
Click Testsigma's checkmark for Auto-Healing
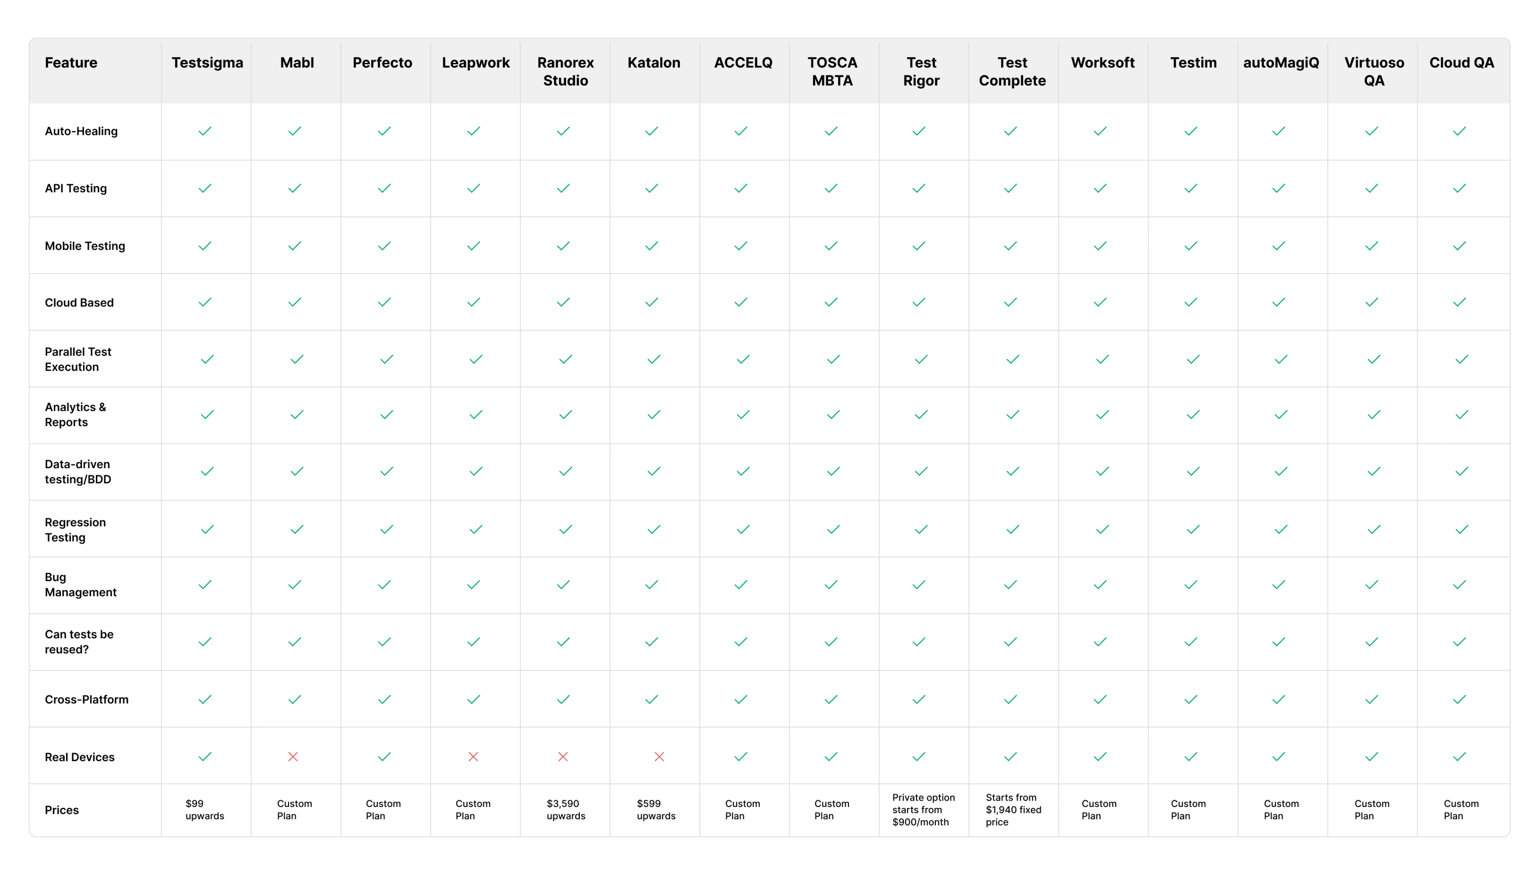tap(205, 131)
